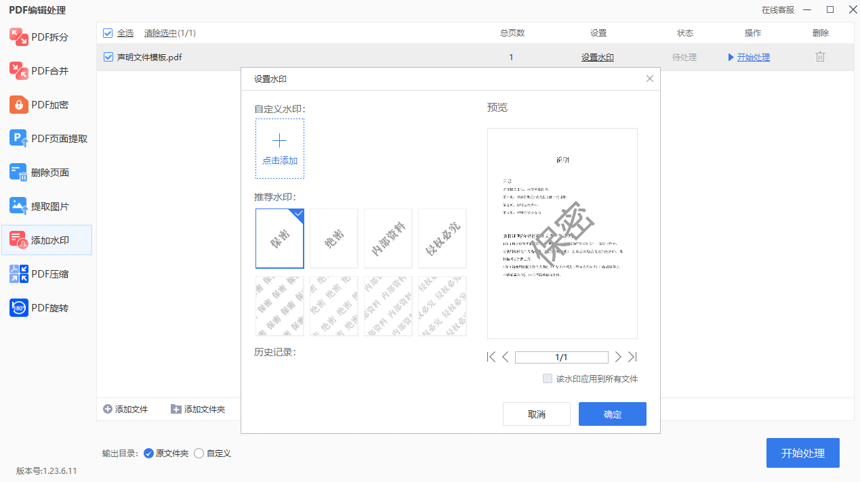Switch to PDF压缩 in sidebar
This screenshot has width=860, height=482.
[47, 274]
